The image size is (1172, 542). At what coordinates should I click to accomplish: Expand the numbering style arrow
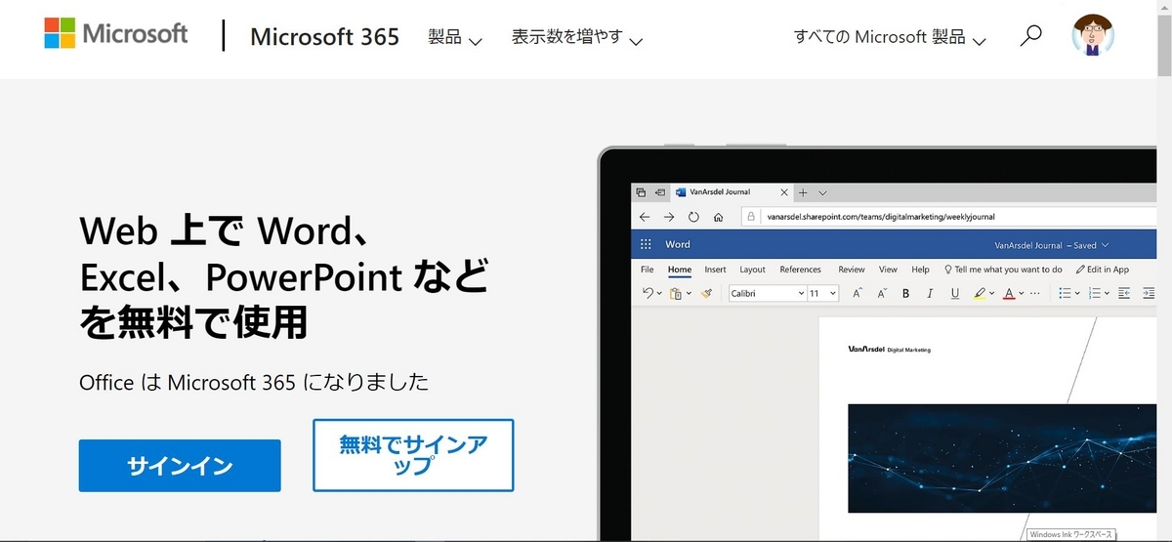point(1107,294)
